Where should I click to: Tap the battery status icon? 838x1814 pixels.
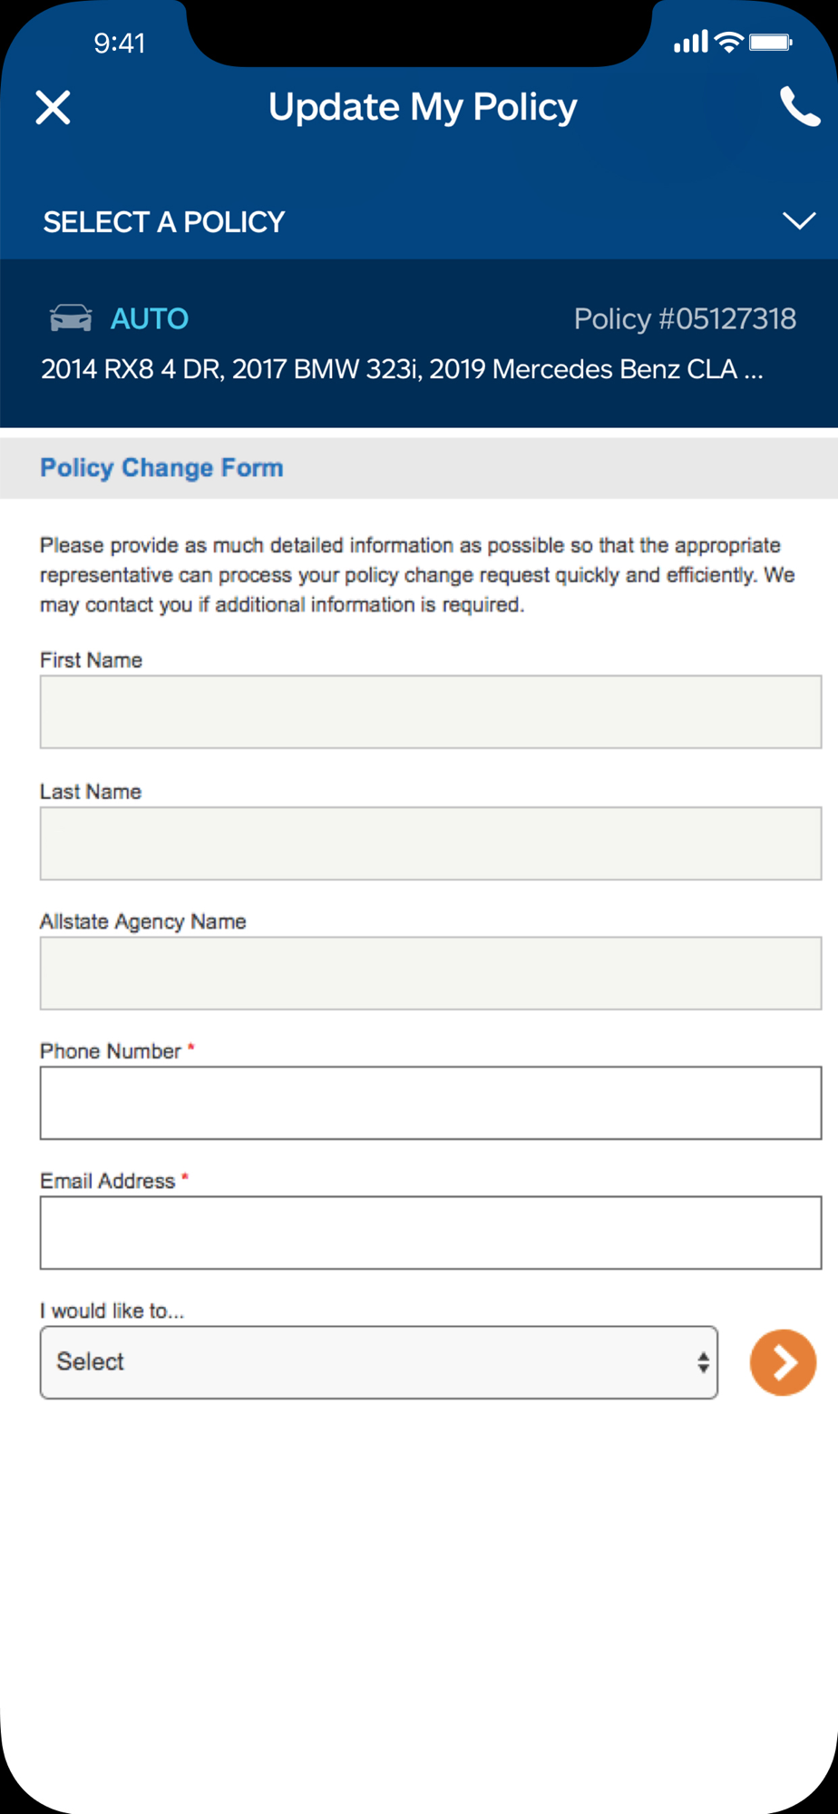[x=771, y=42]
